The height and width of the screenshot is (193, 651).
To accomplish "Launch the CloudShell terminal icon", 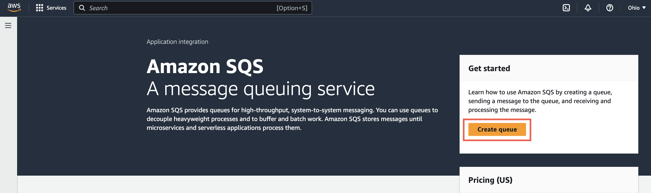I will click(566, 8).
